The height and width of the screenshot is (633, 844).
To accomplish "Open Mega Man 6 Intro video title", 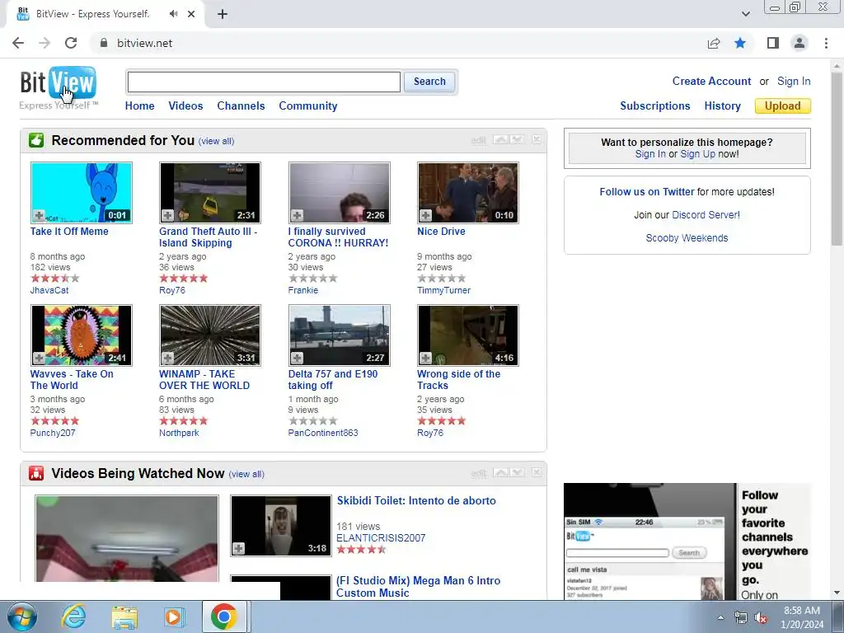I will click(x=418, y=587).
